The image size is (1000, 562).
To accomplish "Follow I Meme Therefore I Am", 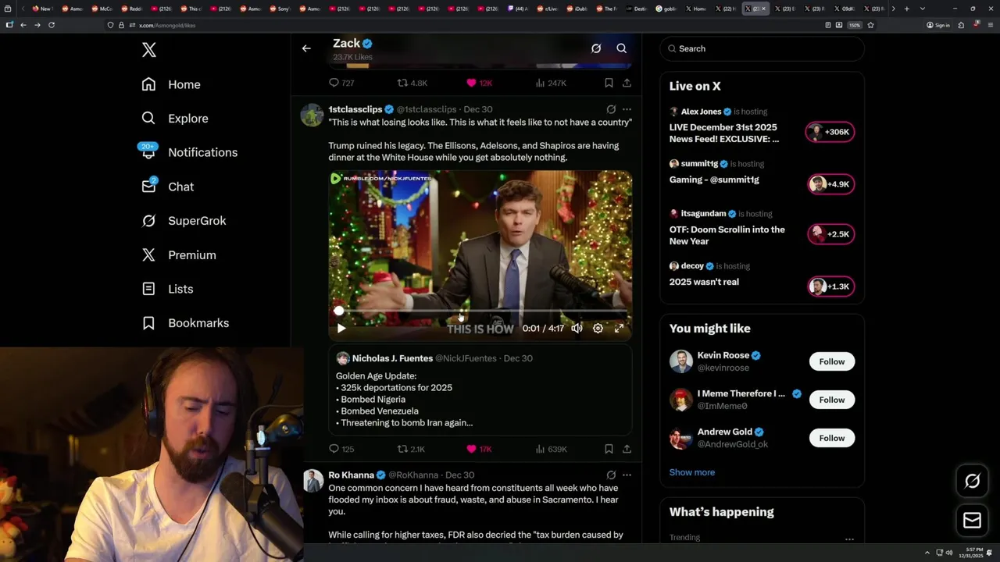I will (832, 400).
